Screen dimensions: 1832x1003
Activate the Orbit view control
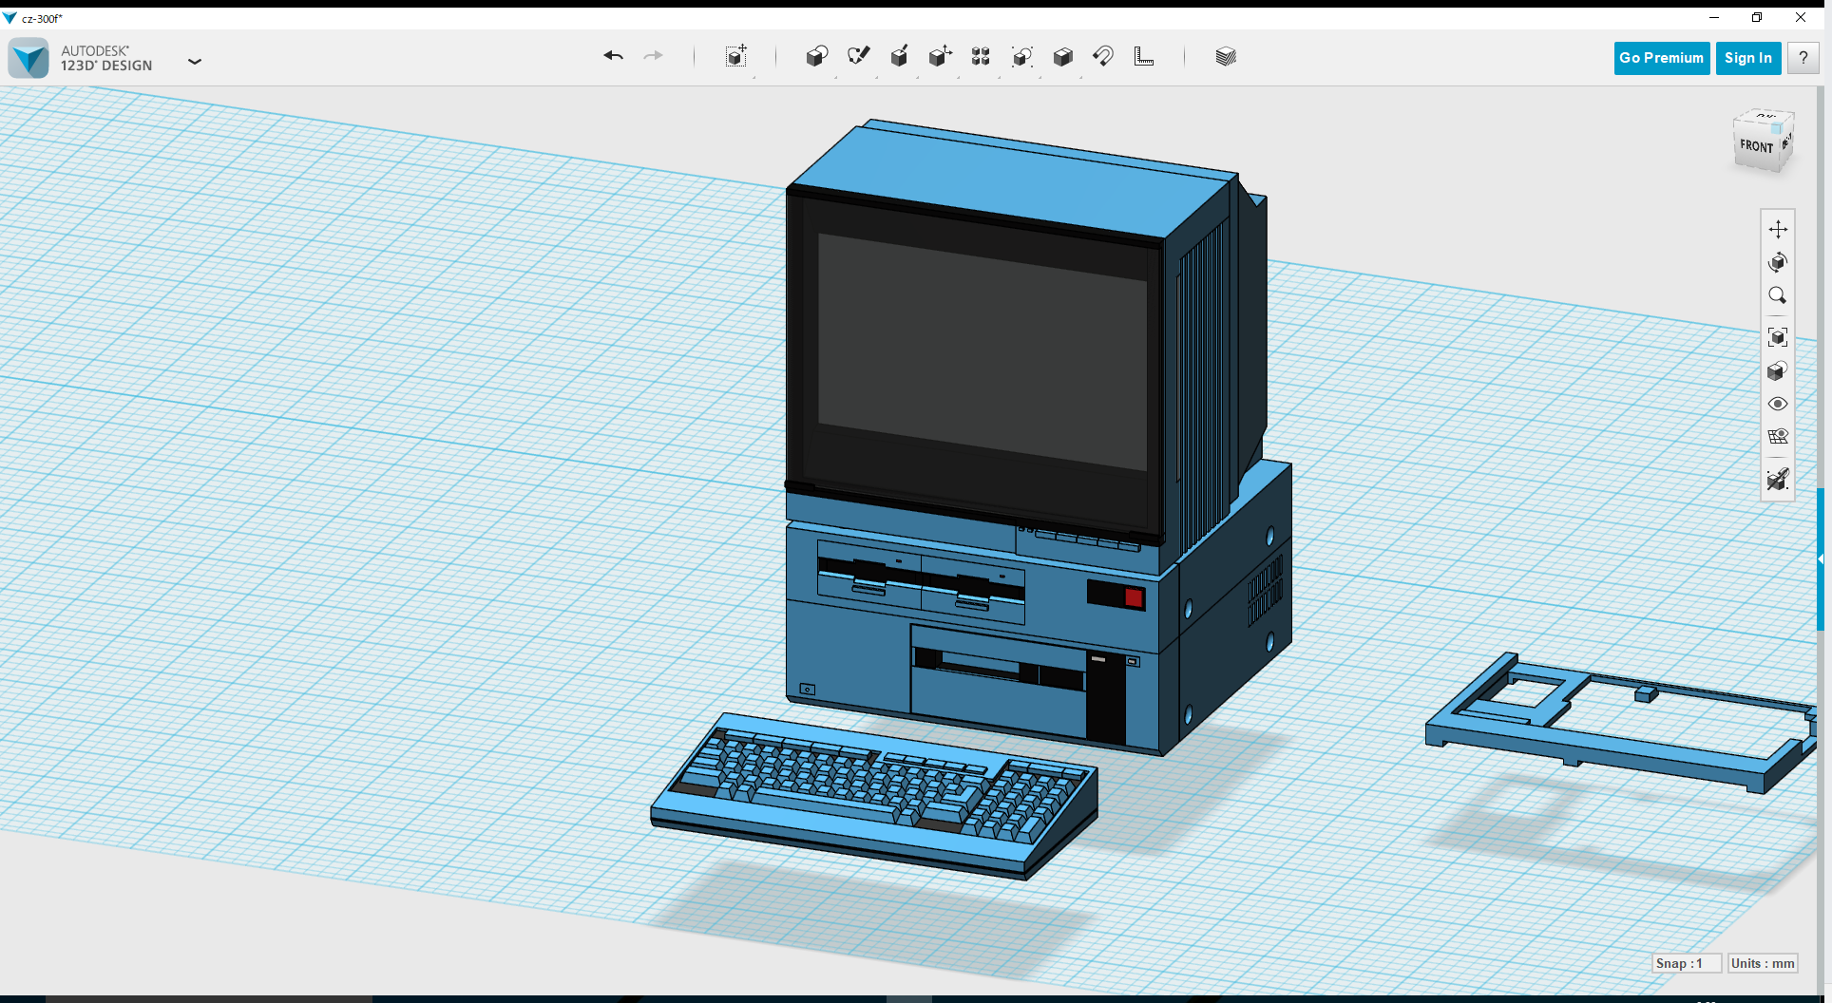(1778, 263)
